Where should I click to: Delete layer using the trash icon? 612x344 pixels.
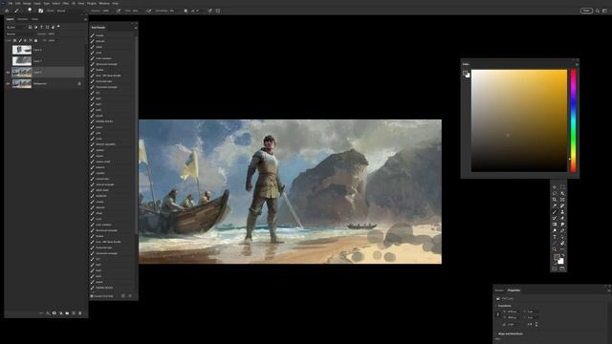[80, 312]
